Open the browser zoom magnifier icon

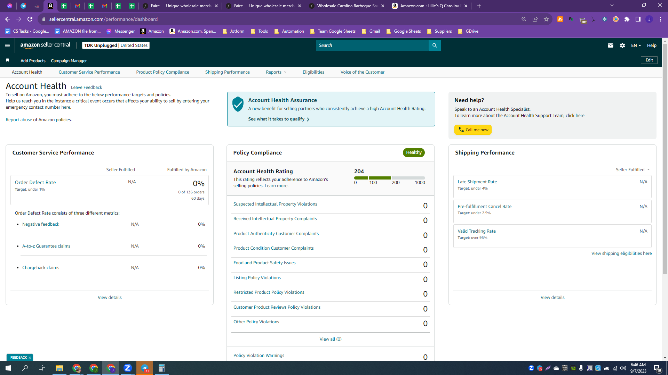point(524,19)
